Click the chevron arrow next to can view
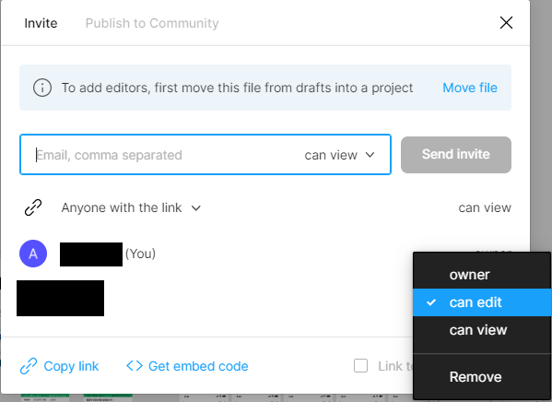552x402 pixels. click(370, 155)
